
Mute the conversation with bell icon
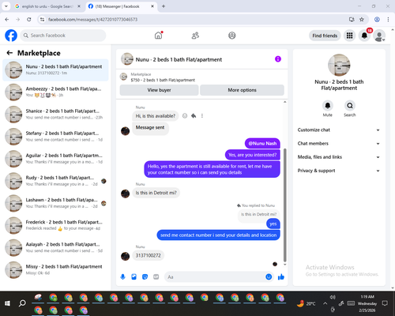point(328,106)
